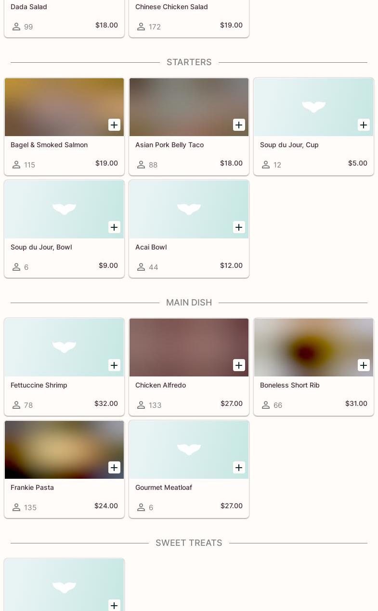Add Gourmet Meatloaf with plus icon
Screen dimensions: 378x611
click(x=239, y=468)
